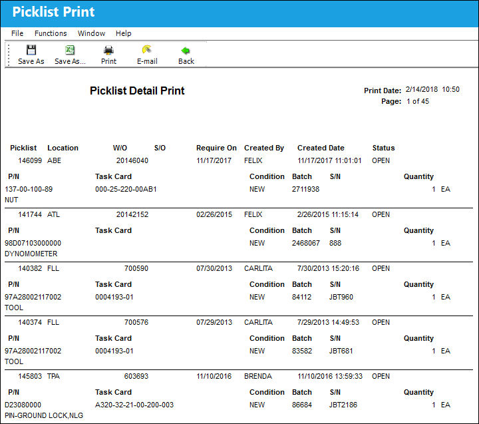
Task: Click created by BRENDA
Action: pyautogui.click(x=258, y=376)
